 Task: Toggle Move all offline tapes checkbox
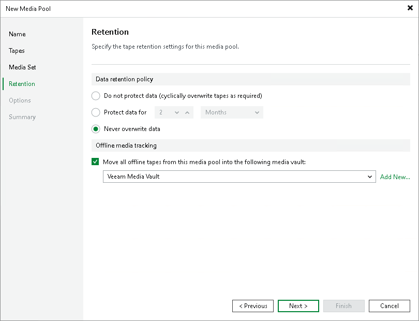point(95,162)
